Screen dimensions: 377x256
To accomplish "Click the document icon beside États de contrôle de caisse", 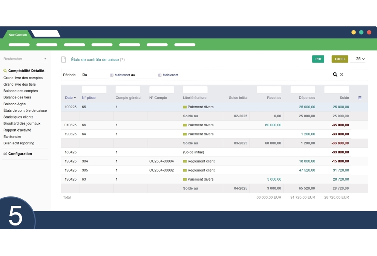I will click(63, 59).
